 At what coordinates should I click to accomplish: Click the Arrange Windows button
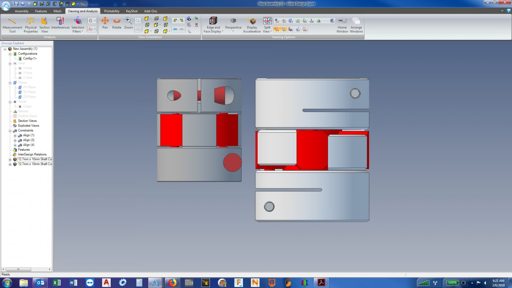tap(356, 25)
